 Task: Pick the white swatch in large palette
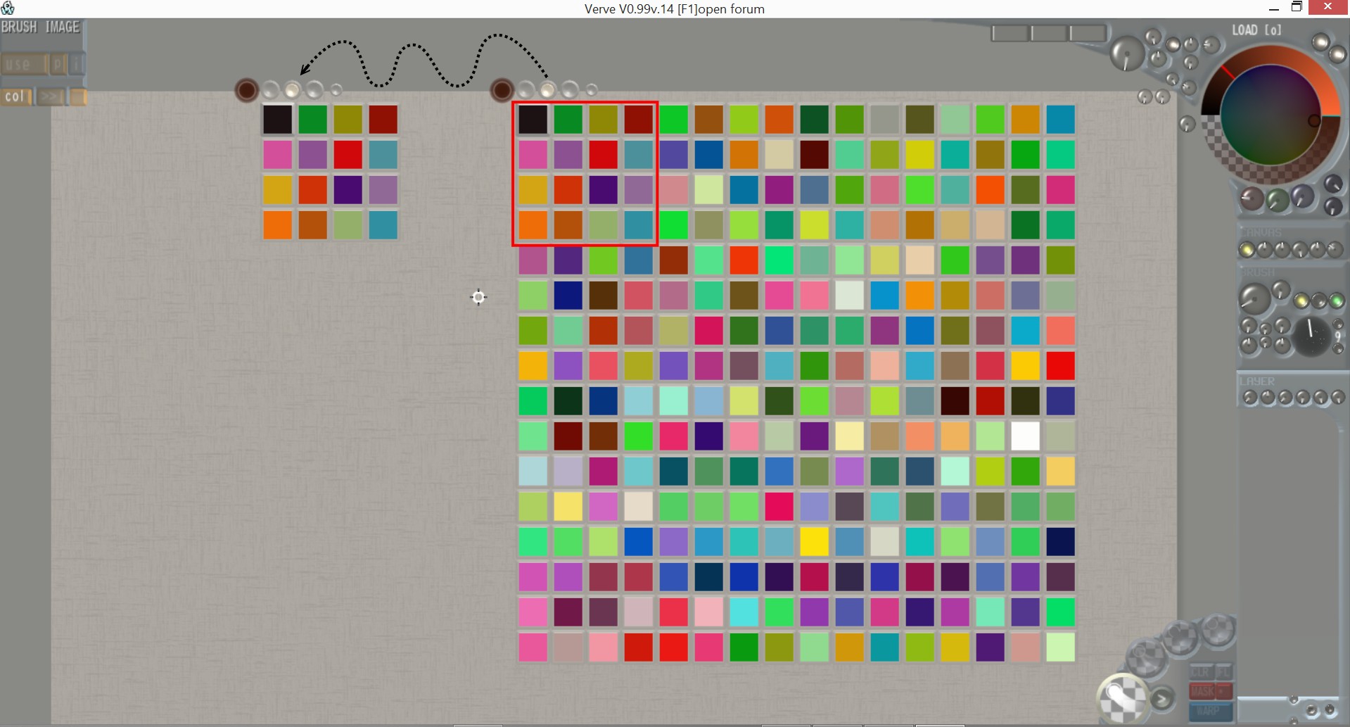click(1025, 436)
